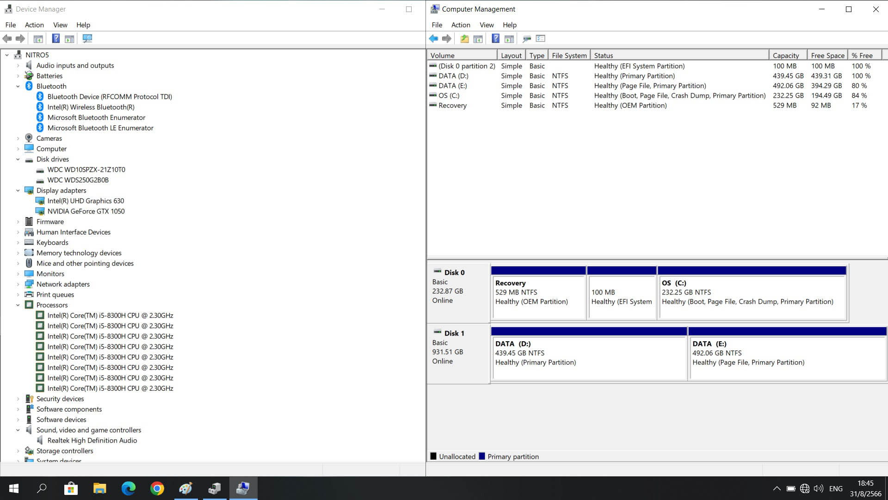Collapse the Processors category

(x=18, y=305)
